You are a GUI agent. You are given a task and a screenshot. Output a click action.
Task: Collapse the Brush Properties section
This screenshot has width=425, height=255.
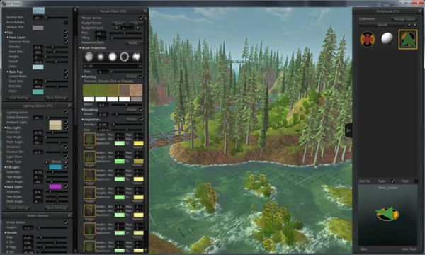tap(81, 48)
